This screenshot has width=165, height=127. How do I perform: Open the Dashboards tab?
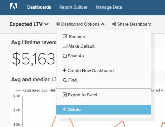pyautogui.click(x=39, y=7)
